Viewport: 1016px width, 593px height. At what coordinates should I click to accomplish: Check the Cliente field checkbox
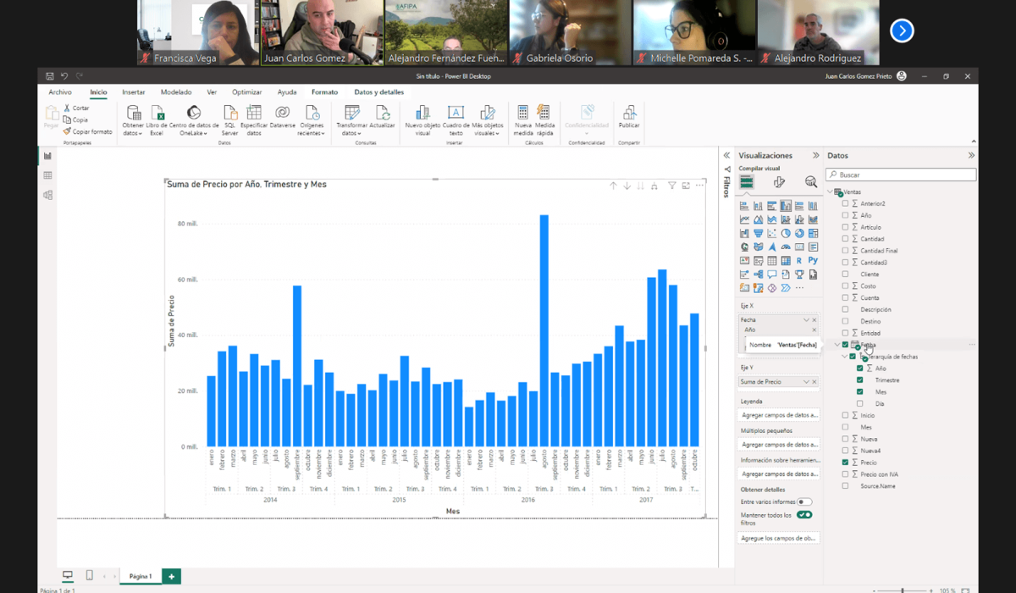click(x=845, y=274)
